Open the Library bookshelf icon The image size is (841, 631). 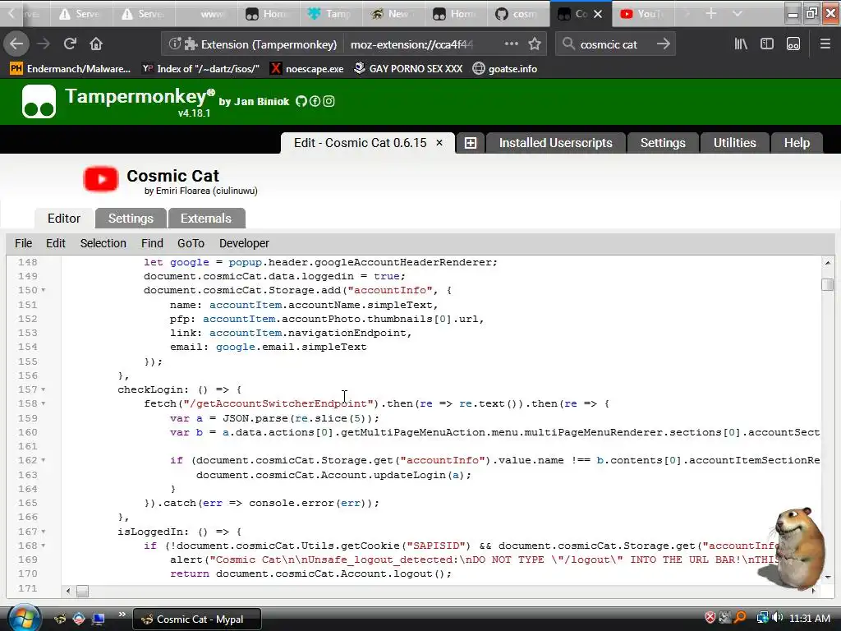coord(741,44)
